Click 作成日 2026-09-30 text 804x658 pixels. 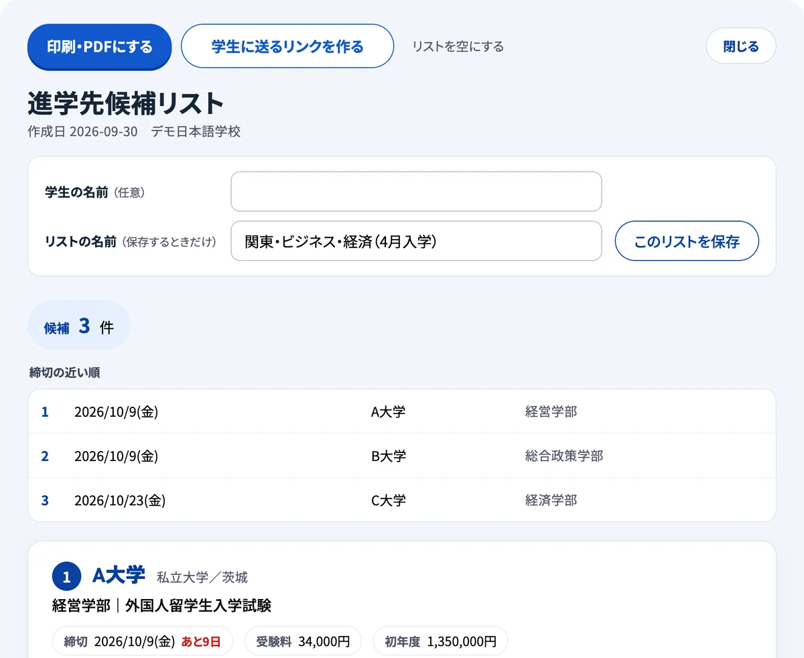pos(82,131)
